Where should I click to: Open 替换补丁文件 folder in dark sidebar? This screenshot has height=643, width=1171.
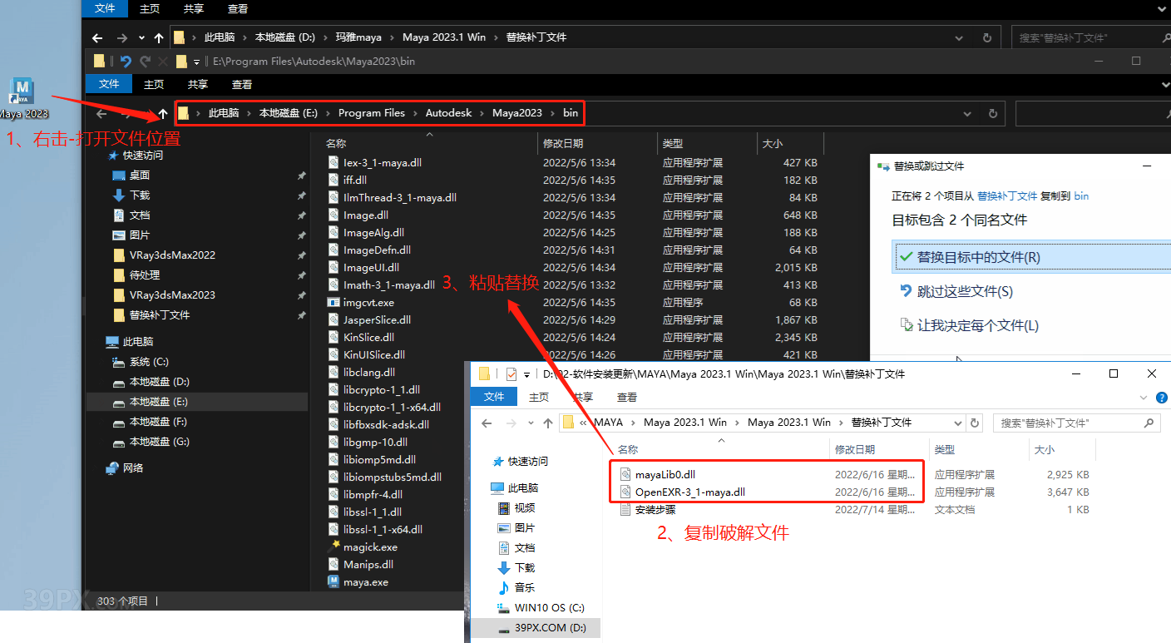[160, 315]
